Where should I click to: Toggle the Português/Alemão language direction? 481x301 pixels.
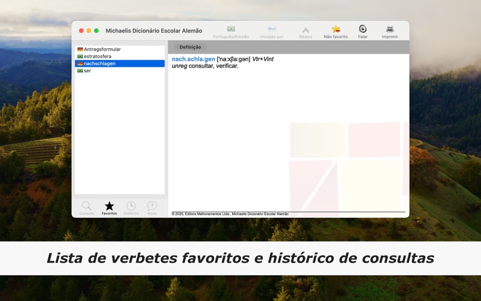click(x=231, y=32)
